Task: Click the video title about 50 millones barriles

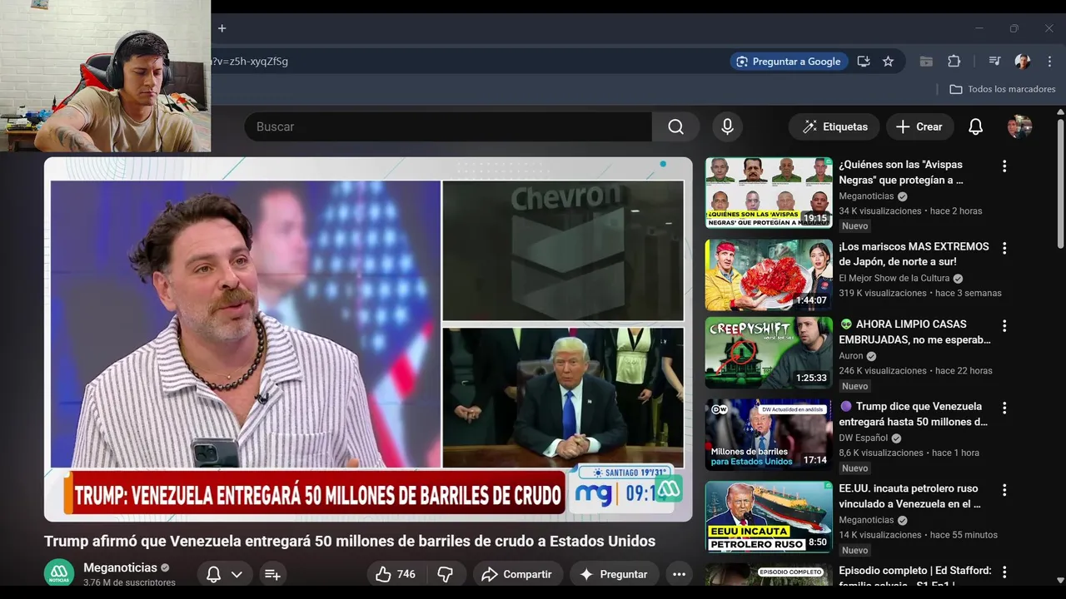Action: coord(350,542)
